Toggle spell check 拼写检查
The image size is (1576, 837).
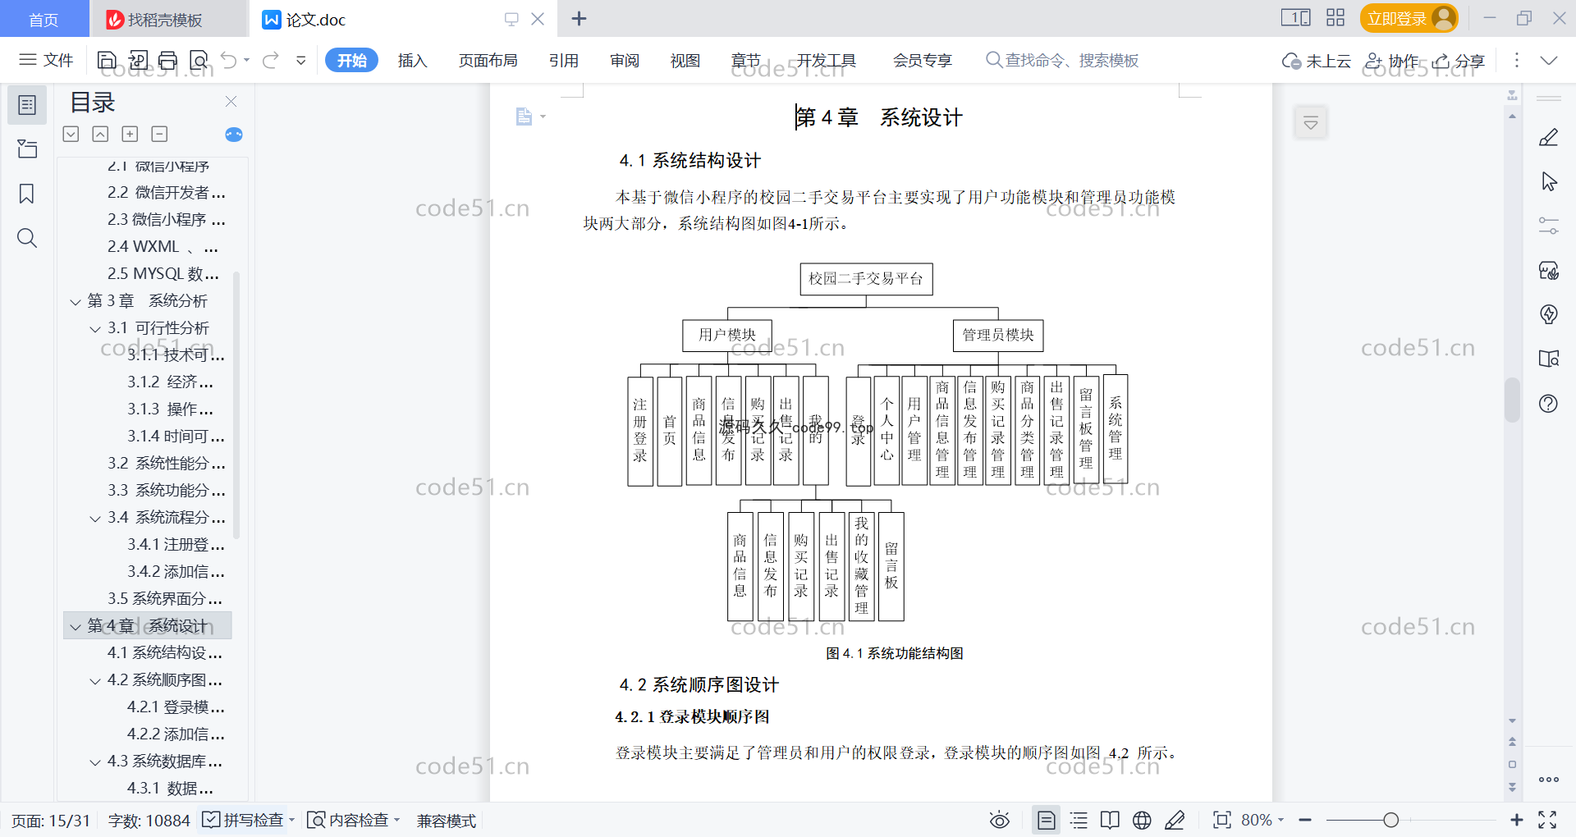(x=248, y=820)
